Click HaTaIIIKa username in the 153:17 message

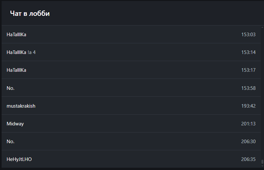click(16, 70)
